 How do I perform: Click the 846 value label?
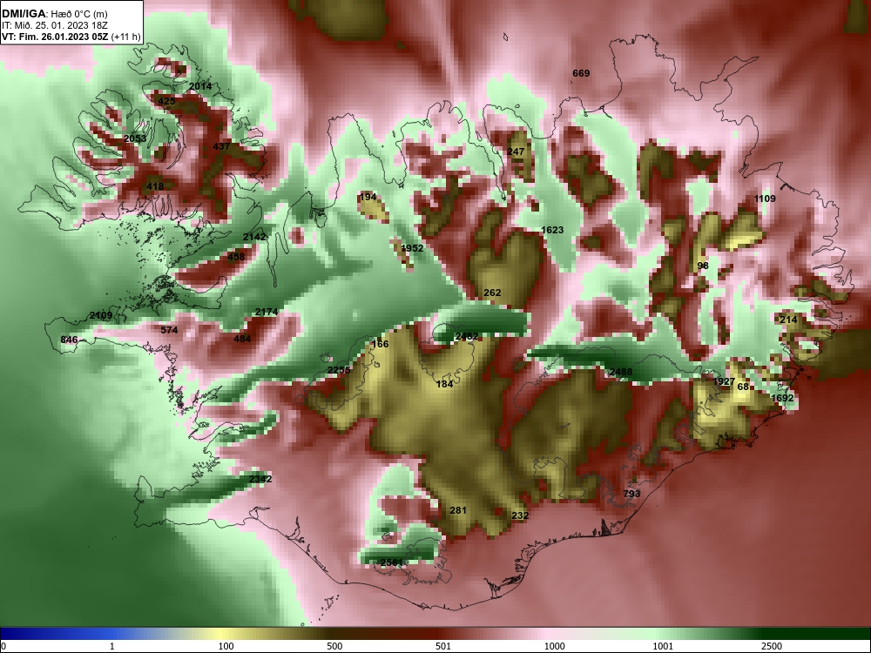(x=69, y=340)
